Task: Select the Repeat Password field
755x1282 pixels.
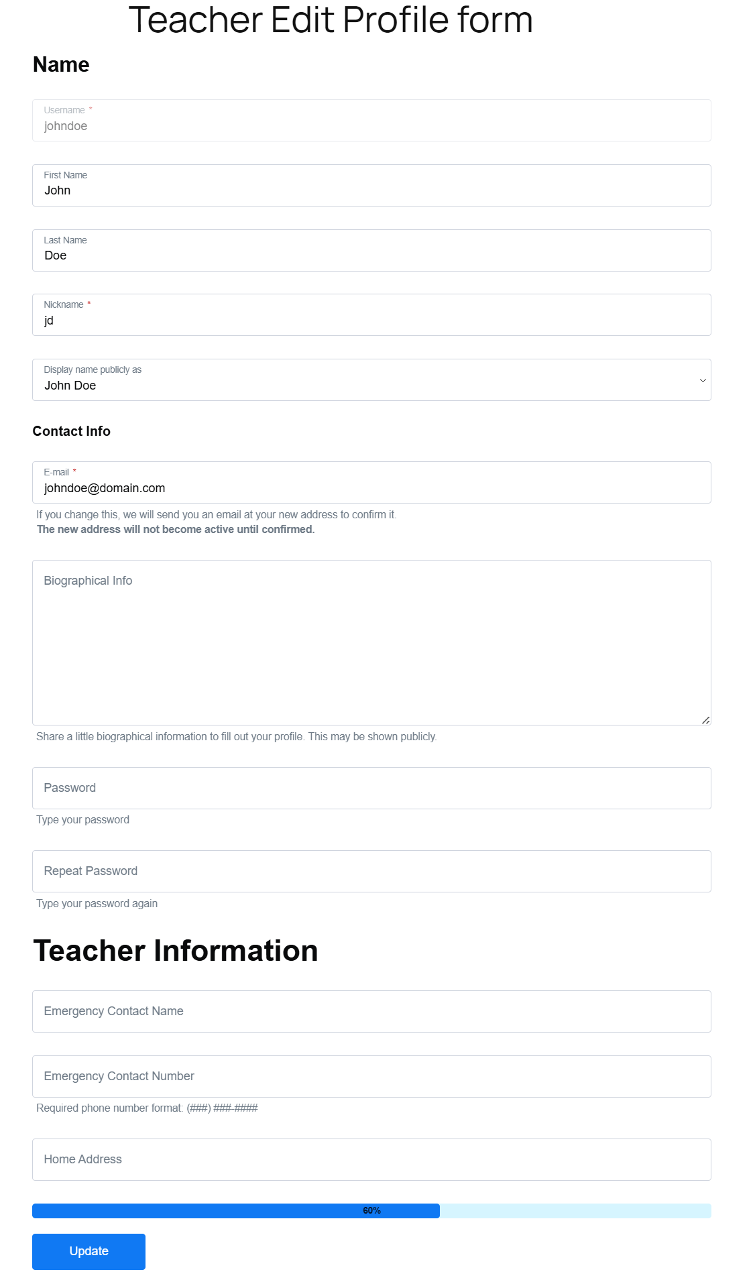Action: point(371,871)
